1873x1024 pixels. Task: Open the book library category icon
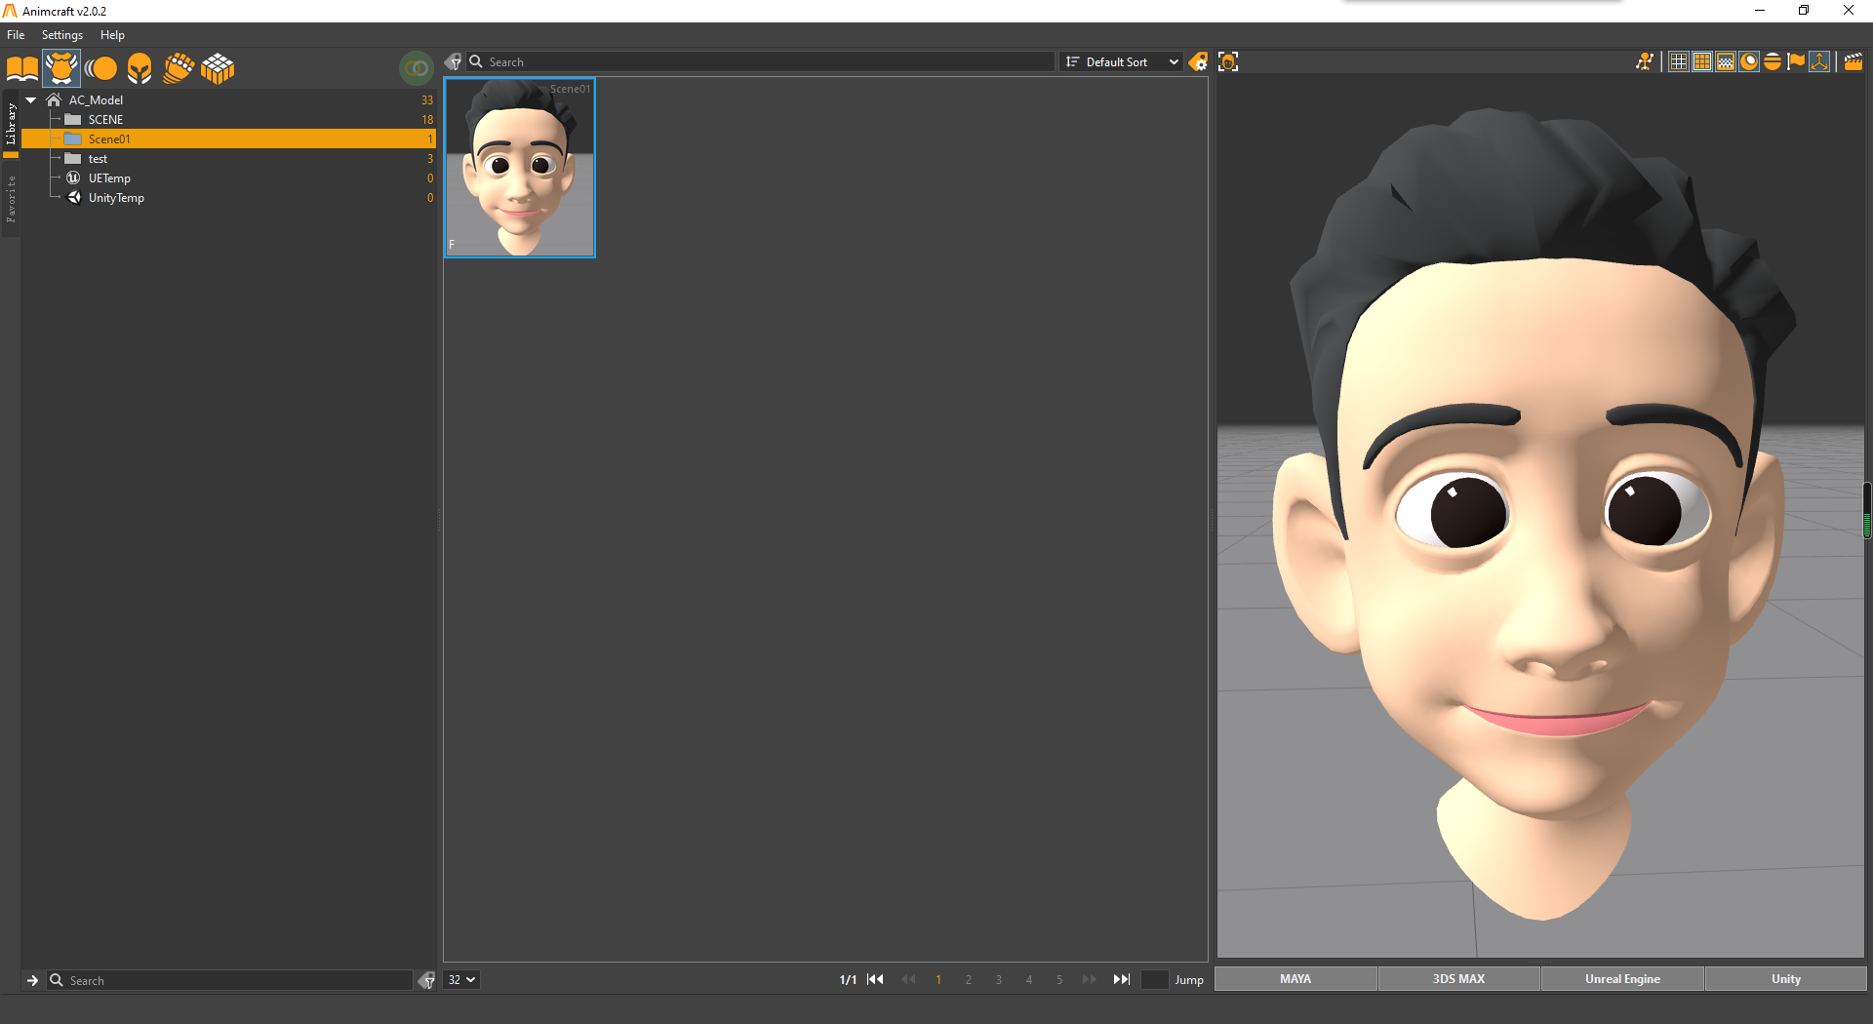click(x=22, y=68)
